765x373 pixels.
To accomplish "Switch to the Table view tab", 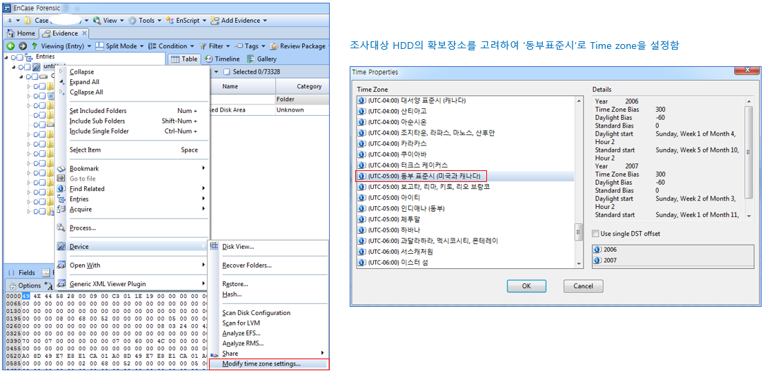I will pos(184,59).
